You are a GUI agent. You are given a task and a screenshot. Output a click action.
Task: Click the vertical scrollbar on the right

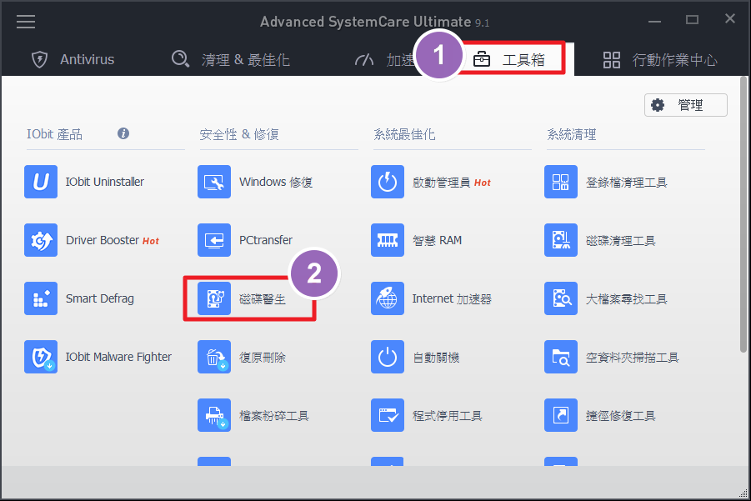pos(743,217)
